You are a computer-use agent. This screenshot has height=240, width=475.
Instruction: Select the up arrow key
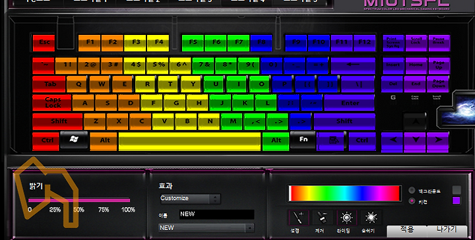(x=415, y=121)
